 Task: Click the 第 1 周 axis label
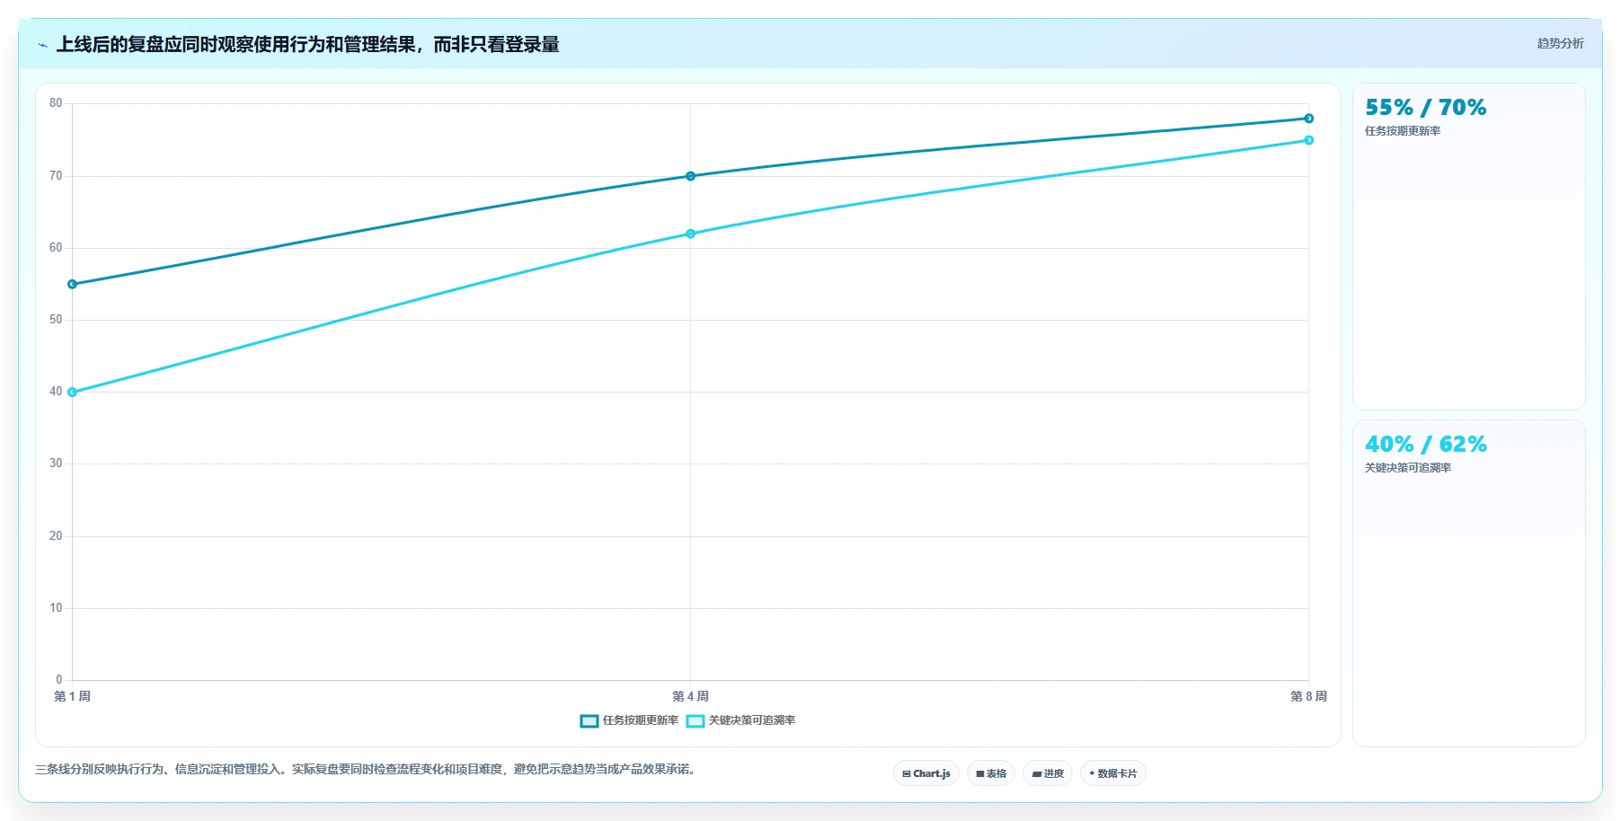click(72, 696)
